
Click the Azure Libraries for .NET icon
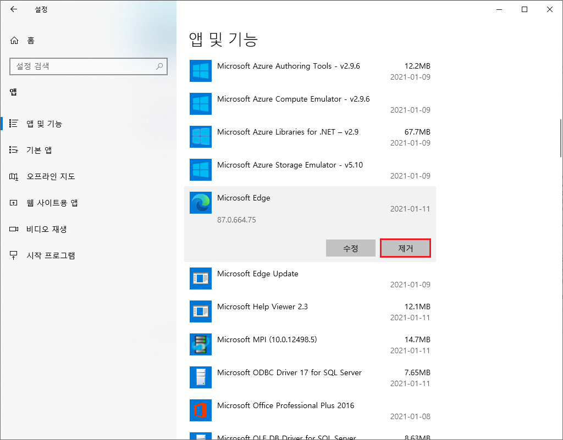[x=200, y=137]
